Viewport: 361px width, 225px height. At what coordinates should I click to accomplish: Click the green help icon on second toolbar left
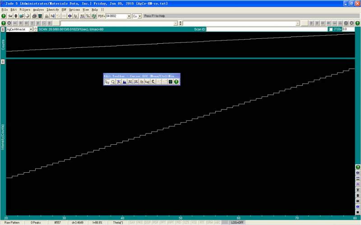click(x=4, y=23)
